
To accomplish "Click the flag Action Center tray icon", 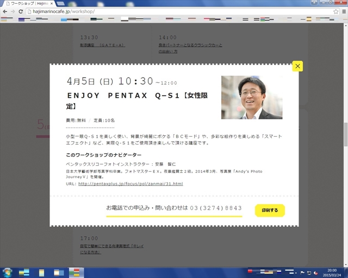I will (x=302, y=273).
